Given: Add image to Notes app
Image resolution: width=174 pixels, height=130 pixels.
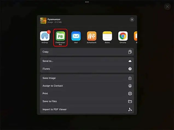Looking at the screenshot, I should pyautogui.click(x=107, y=36).
